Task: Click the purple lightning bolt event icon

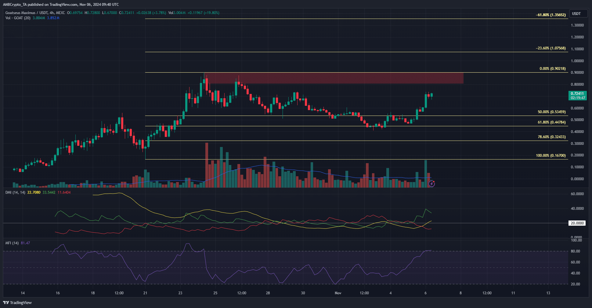Action: [x=431, y=184]
